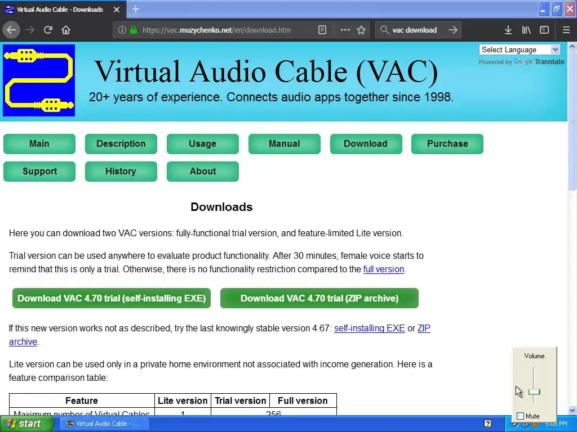
Task: Click the Translate link text
Action: (549, 62)
